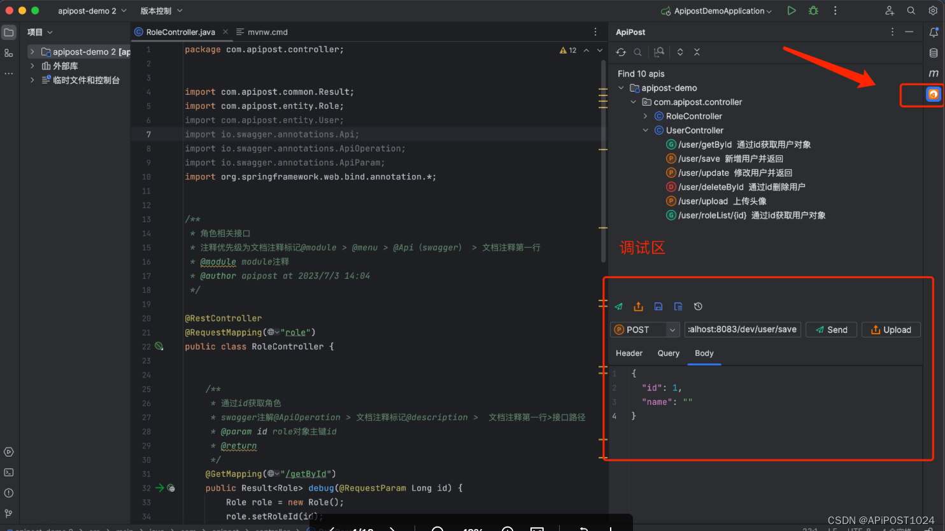Click the request URL input field
945x531 pixels.
coord(742,329)
